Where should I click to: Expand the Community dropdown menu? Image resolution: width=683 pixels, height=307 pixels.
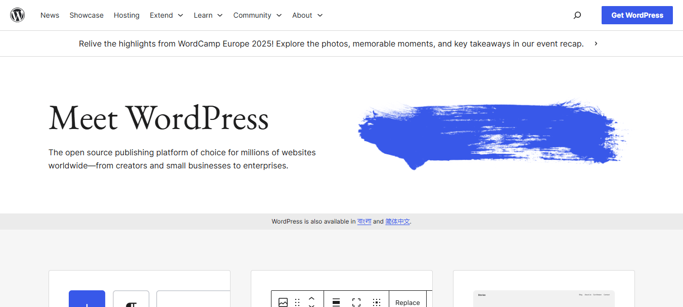(x=257, y=15)
